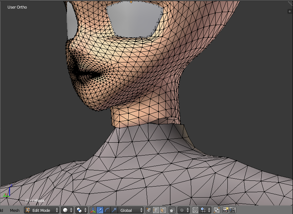Choose snap element type
The width and height of the screenshot is (293, 214).
(205, 210)
